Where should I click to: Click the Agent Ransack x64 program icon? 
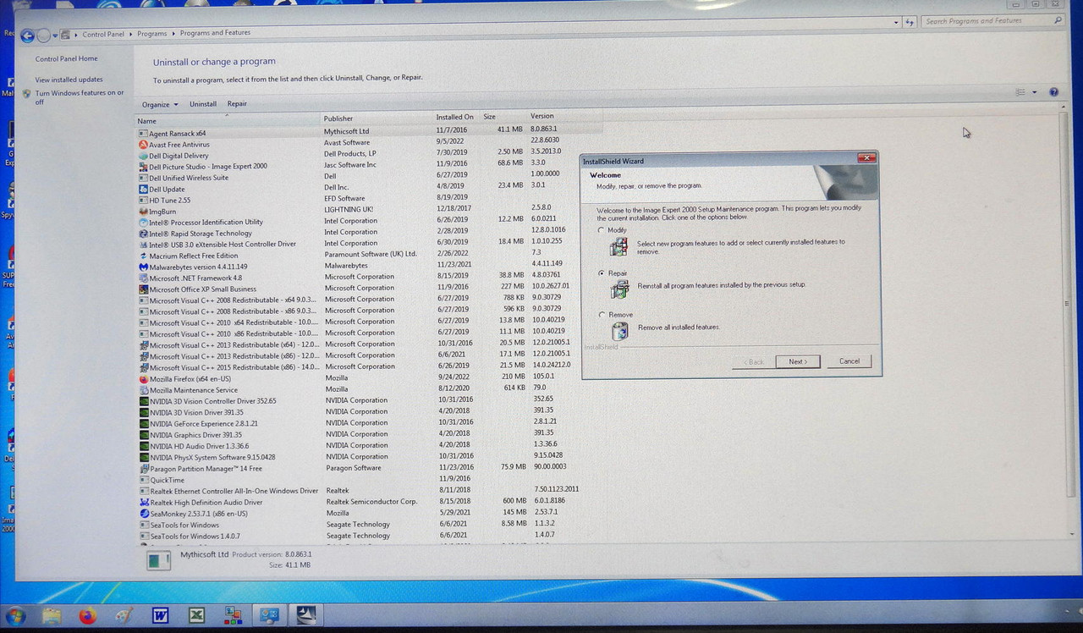(143, 134)
